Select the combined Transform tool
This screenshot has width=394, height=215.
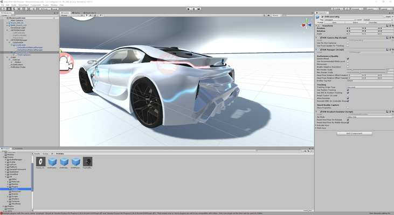29,9
